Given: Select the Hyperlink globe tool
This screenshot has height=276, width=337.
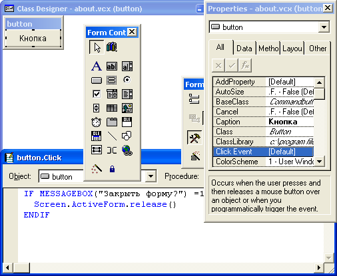Looking at the screenshot, I should (x=127, y=150).
